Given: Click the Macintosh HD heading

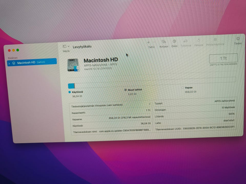Looking at the screenshot, I should [101, 60].
